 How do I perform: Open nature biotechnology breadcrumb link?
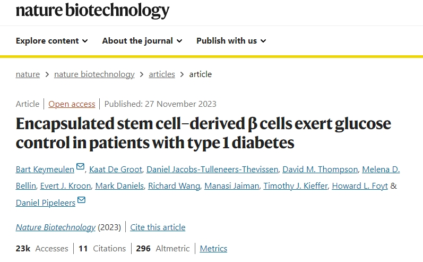coord(94,74)
